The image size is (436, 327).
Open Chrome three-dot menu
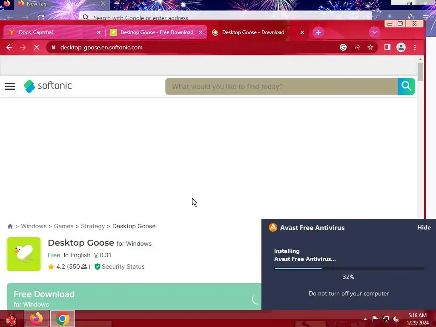pos(415,47)
